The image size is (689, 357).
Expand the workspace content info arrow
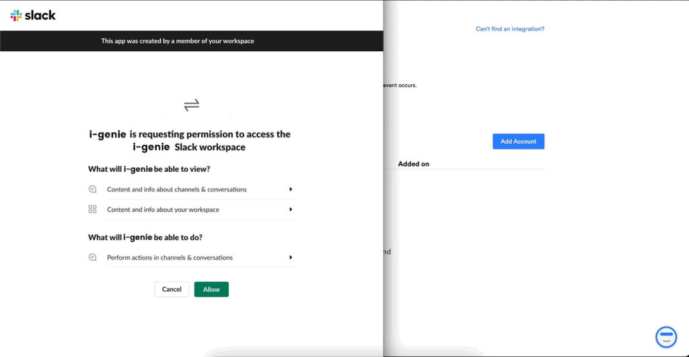tap(291, 209)
